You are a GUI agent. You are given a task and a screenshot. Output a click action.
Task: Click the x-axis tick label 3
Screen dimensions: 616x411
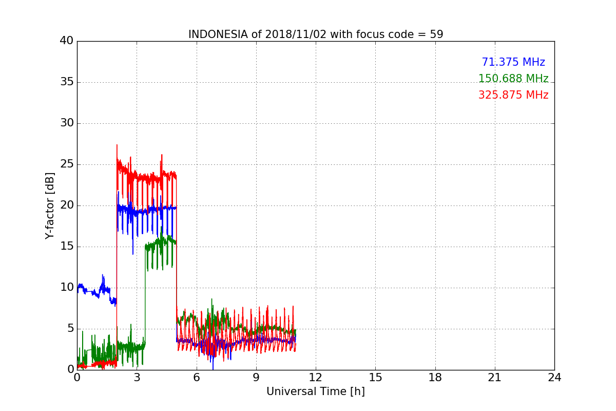coord(137,378)
